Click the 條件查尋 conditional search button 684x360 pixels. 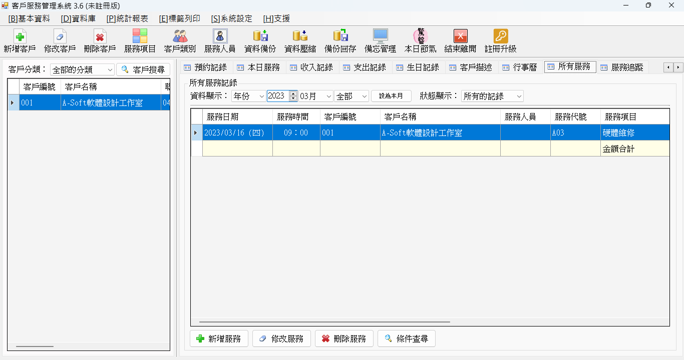coord(407,338)
